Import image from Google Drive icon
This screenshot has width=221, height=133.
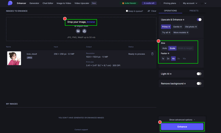85,31
